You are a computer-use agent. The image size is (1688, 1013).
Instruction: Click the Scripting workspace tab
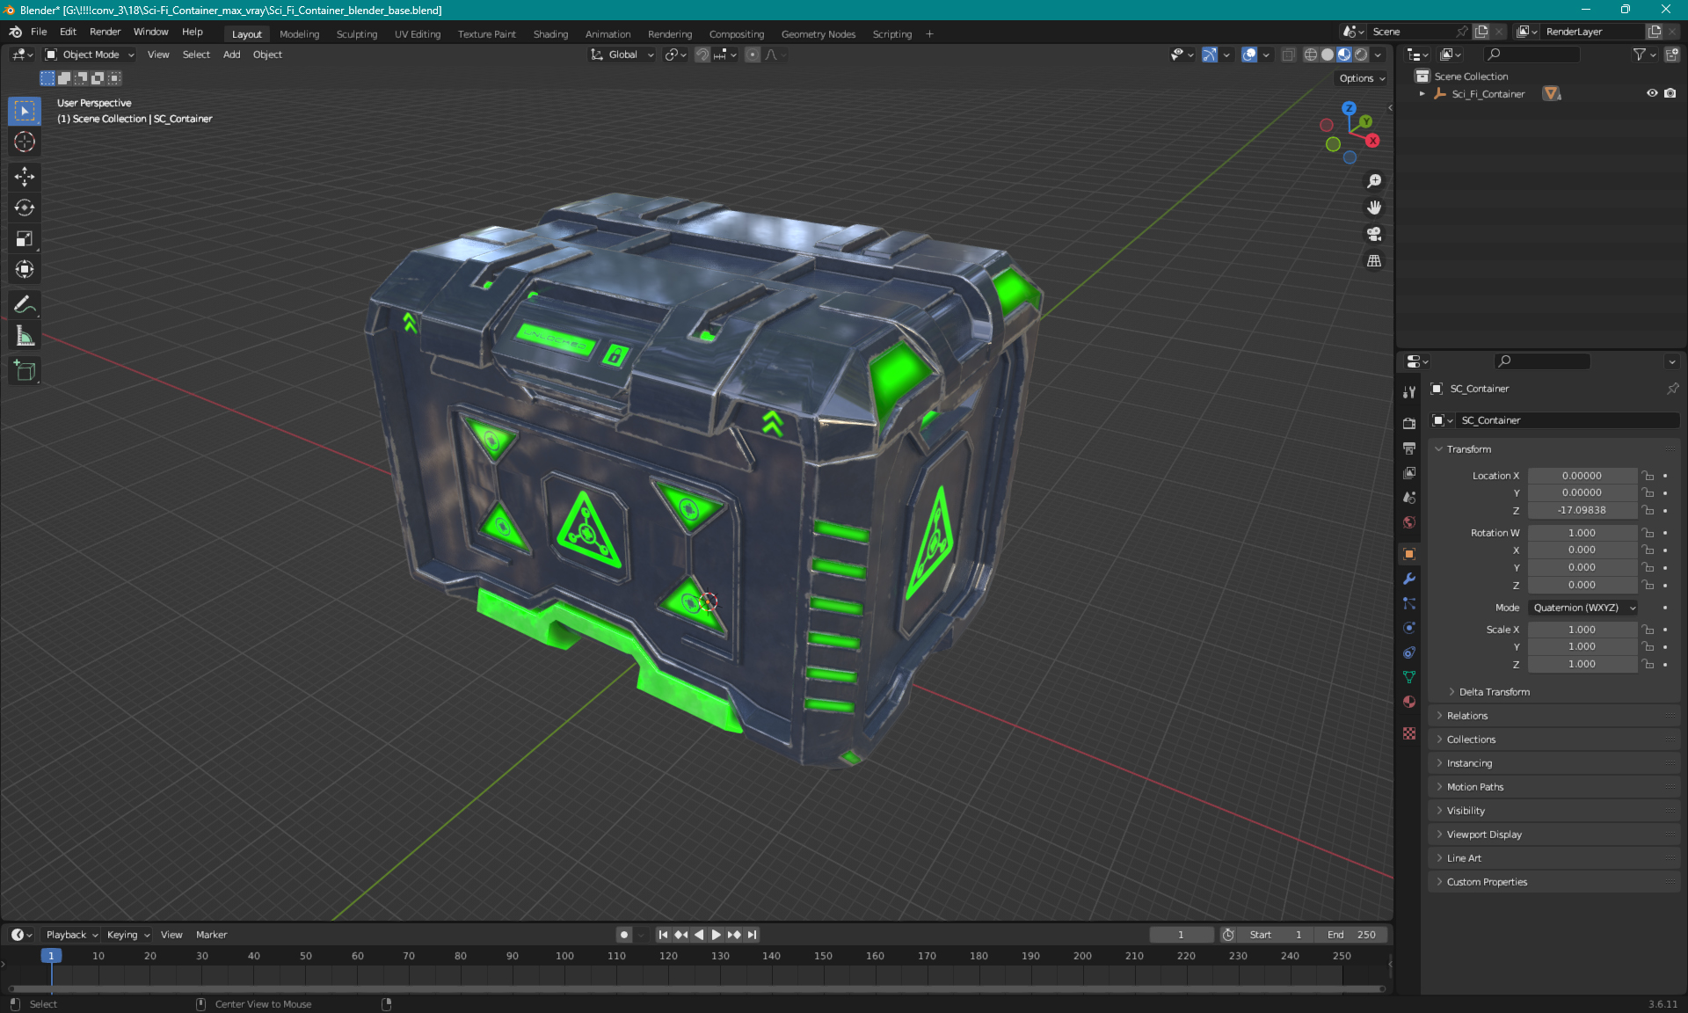click(891, 33)
